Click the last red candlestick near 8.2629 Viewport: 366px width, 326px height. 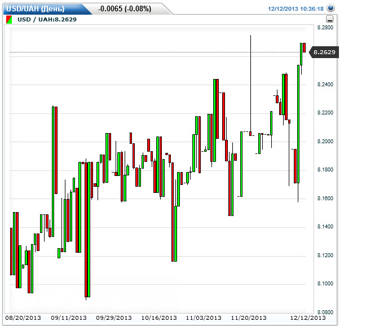tap(305, 47)
